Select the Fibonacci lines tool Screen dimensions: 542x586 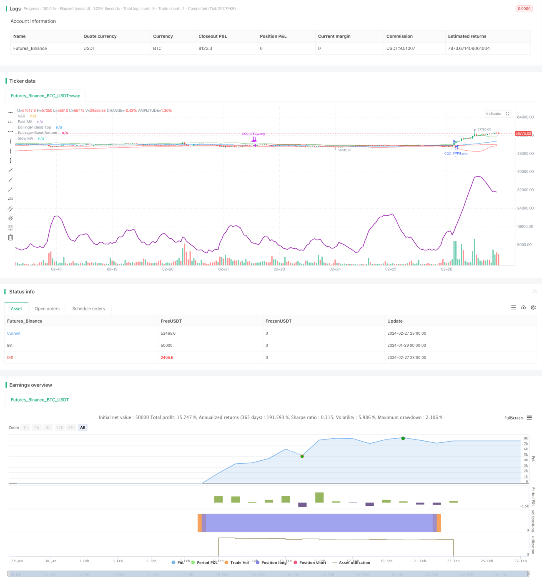tap(10, 227)
